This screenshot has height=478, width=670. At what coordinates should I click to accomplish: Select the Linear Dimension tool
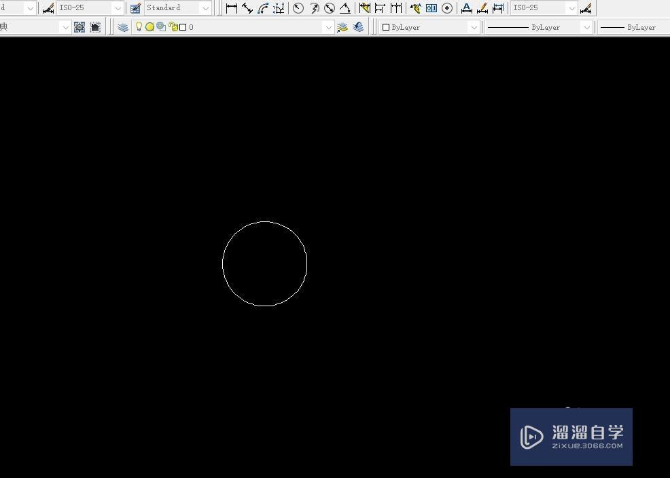point(232,8)
